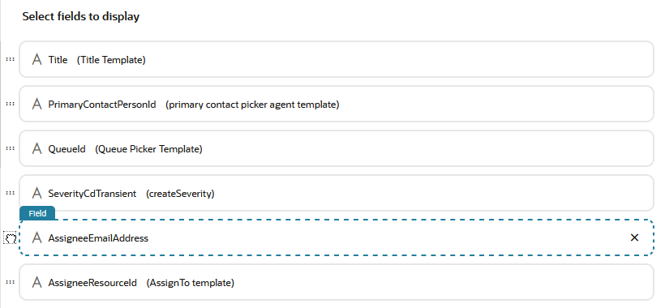Click the text icon next to PrimaryContactPersonId
Screen dimensions: 665x308
pos(37,104)
